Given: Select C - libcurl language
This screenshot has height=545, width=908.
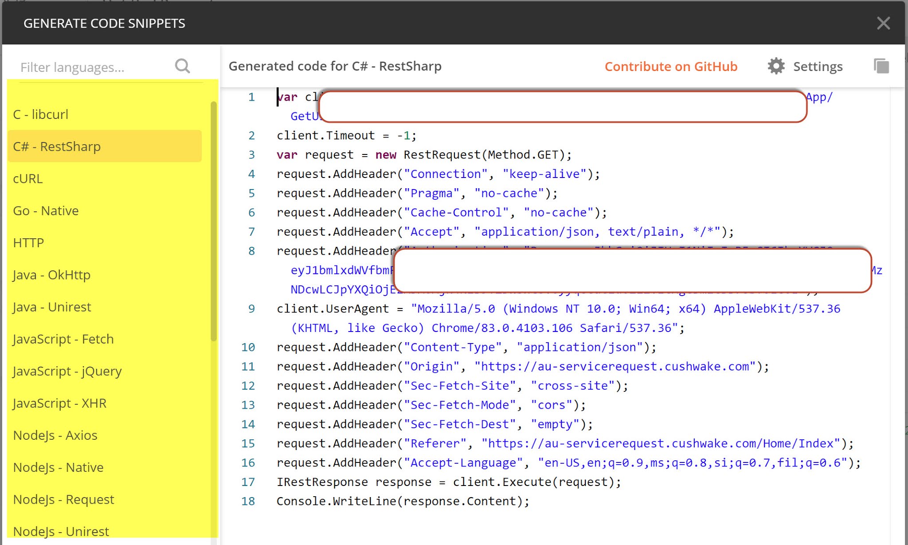Looking at the screenshot, I should pos(41,114).
